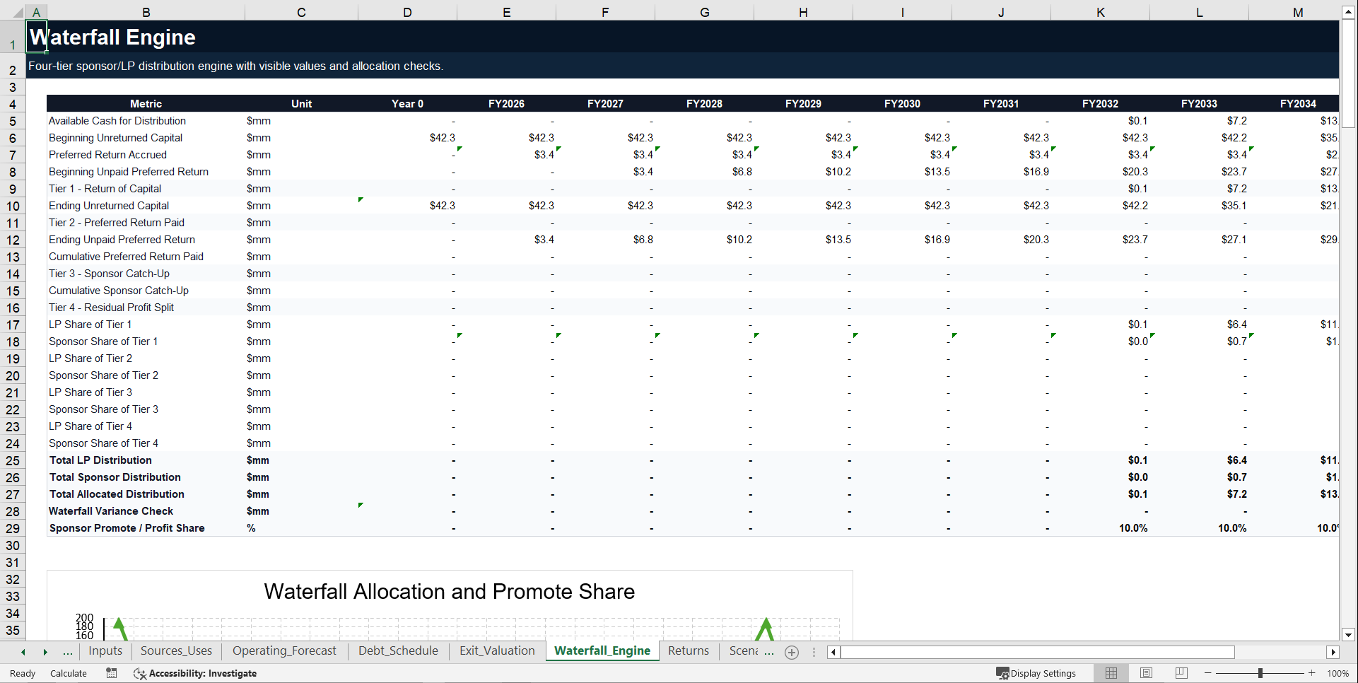Select the Waterfall Engine title cell
Viewport: 1358px width, 683px height.
click(x=36, y=37)
